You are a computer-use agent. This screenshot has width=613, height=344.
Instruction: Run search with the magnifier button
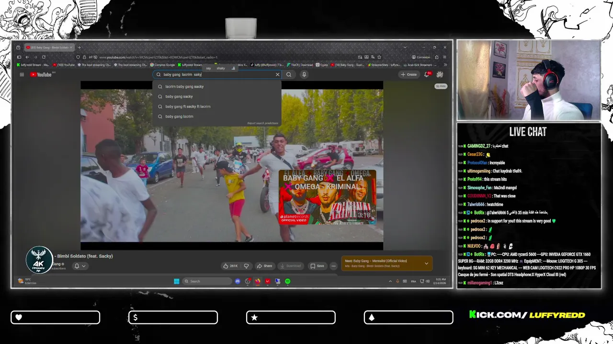pos(289,75)
